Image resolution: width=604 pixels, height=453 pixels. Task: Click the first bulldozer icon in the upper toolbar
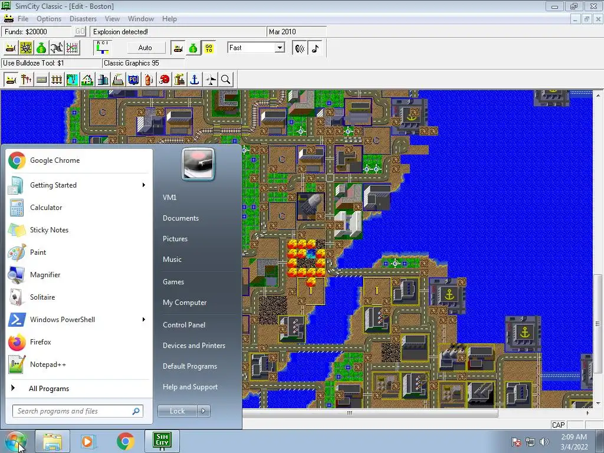tap(11, 48)
